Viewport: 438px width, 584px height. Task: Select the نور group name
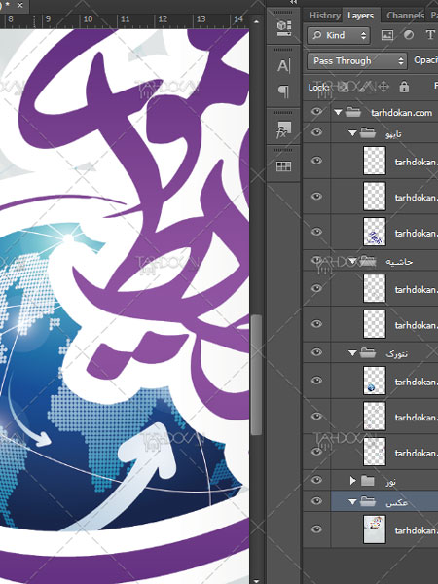[390, 481]
